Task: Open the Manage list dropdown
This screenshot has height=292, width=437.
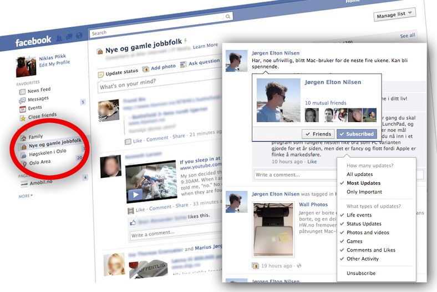Action: pos(394,14)
